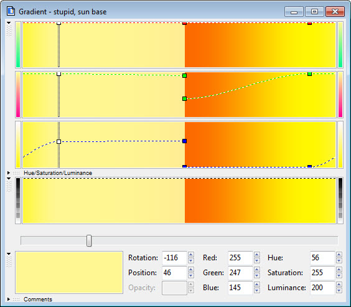
Task: Click the Luminance value field
Action: [322, 288]
